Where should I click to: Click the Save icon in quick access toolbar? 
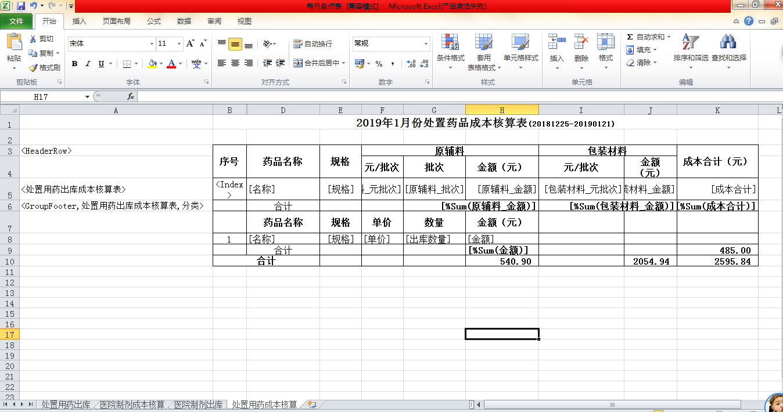[x=21, y=6]
